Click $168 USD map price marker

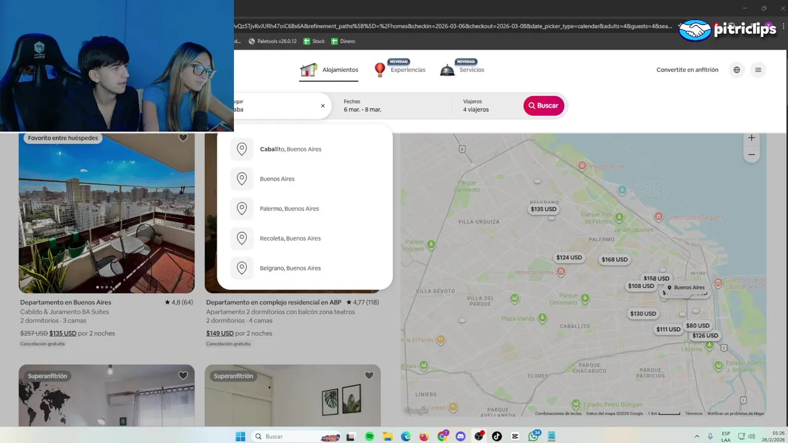tap(614, 260)
